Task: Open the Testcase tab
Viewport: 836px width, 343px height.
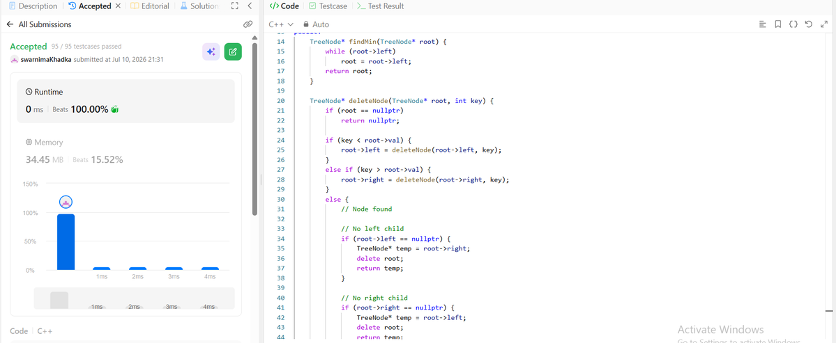Action: coord(328,6)
